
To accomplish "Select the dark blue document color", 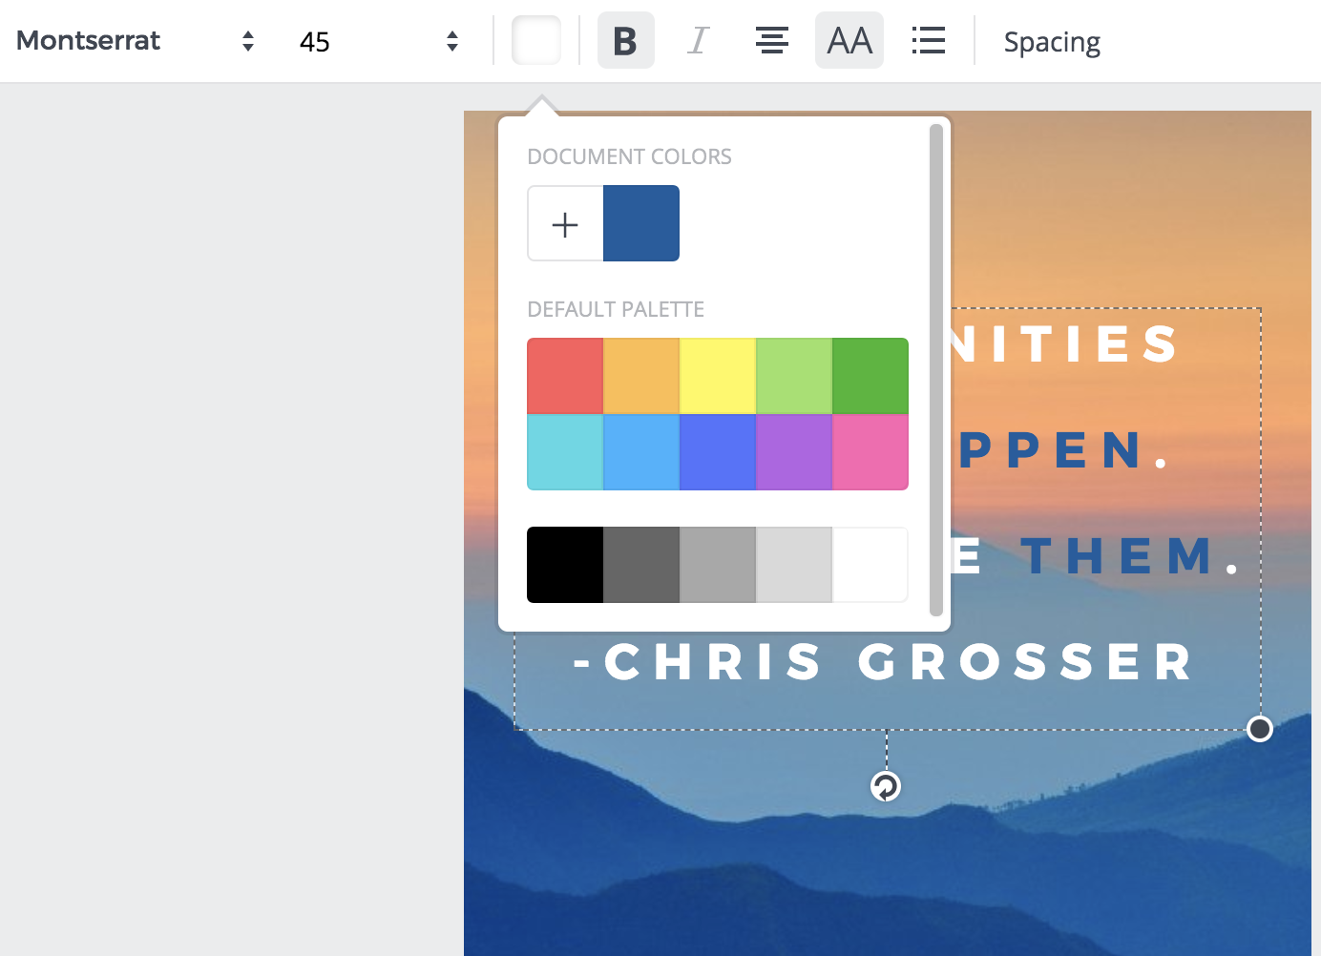I will [641, 223].
